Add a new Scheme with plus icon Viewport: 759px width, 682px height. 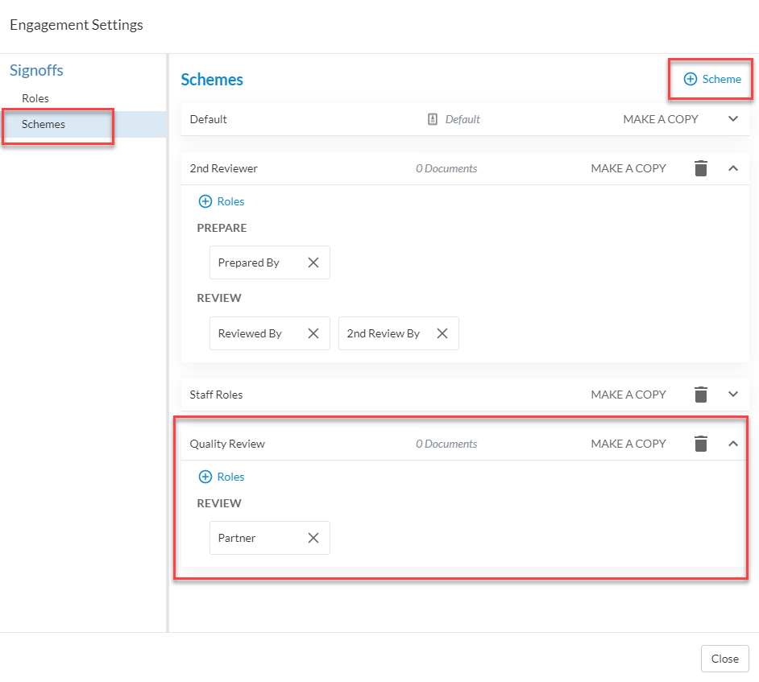711,79
